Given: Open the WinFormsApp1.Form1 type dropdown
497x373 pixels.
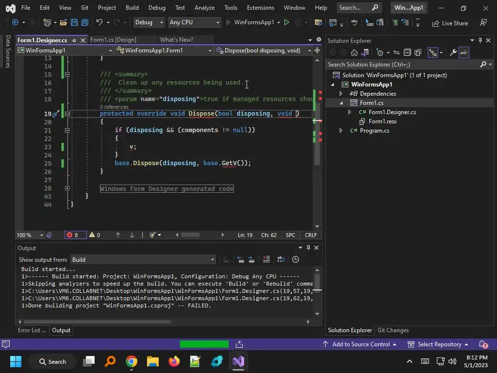Looking at the screenshot, I should [x=164, y=51].
